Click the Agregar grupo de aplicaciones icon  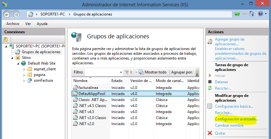(x=210, y=41)
